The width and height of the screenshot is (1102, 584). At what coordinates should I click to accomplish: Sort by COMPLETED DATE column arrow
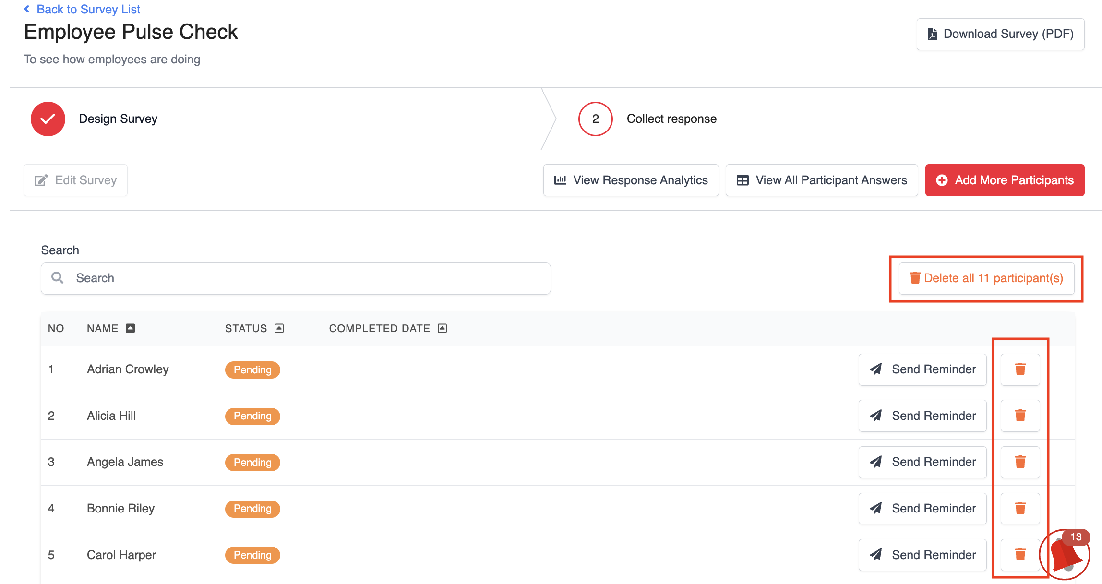(x=442, y=328)
